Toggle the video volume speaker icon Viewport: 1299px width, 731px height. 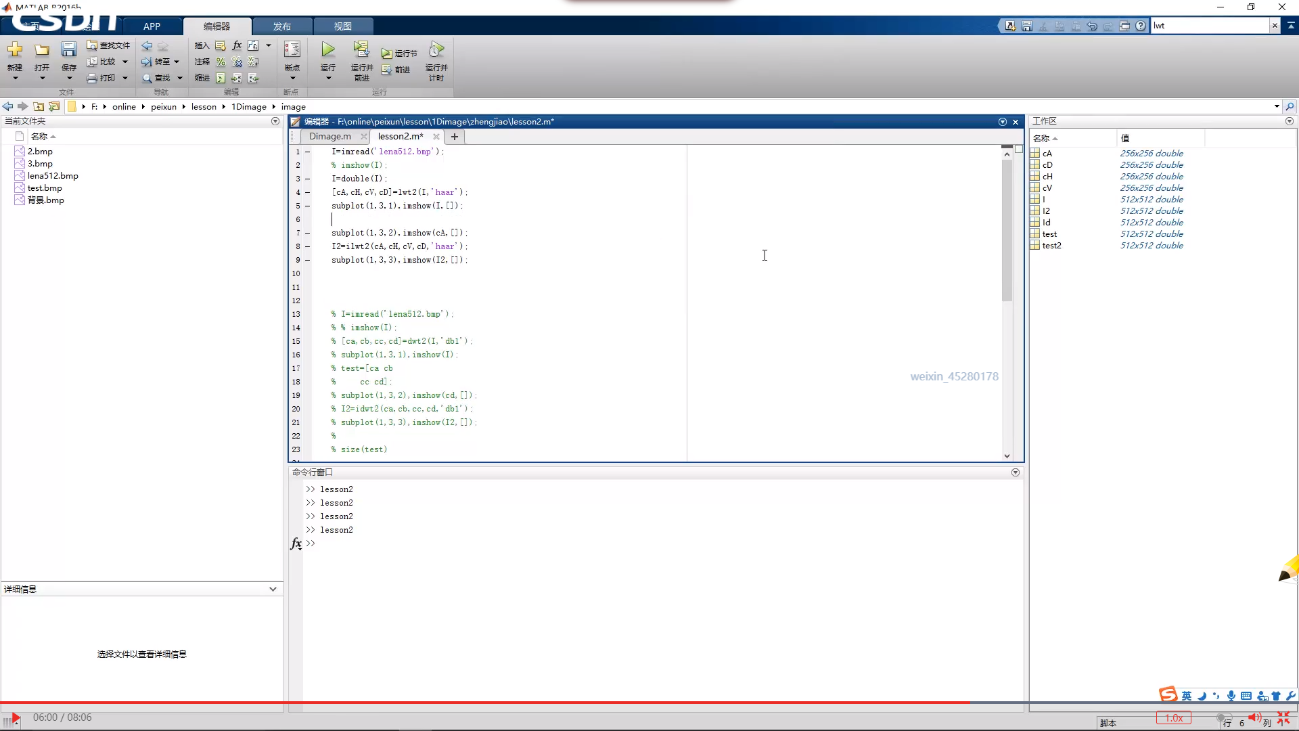click(1254, 717)
